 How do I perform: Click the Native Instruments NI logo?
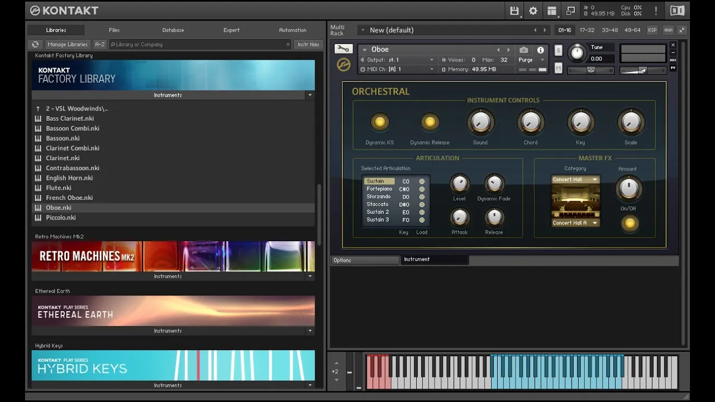(677, 11)
